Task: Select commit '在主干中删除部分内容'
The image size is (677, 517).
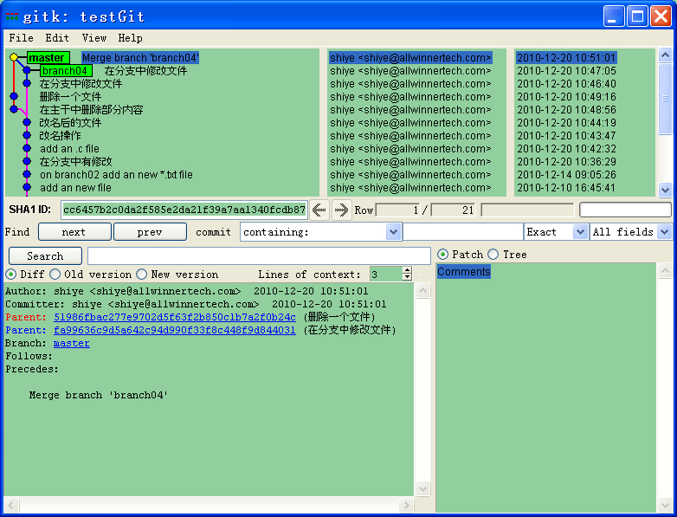Action: click(x=92, y=110)
